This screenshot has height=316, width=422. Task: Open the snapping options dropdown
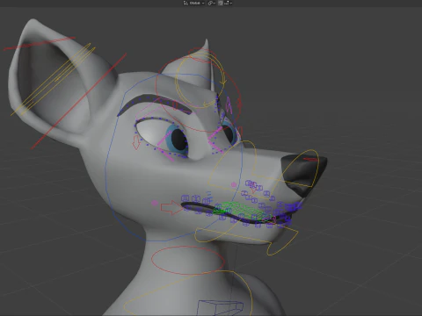click(229, 3)
